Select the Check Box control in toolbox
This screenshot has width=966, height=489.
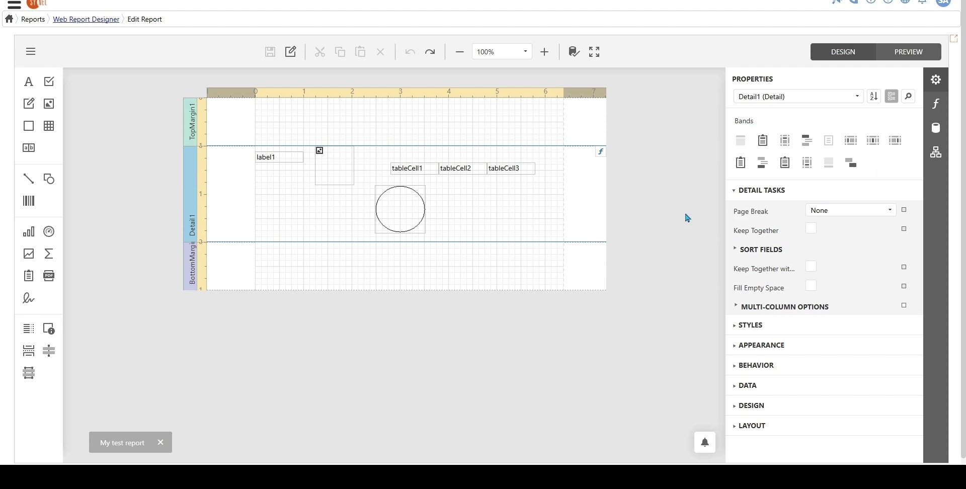pos(49,81)
